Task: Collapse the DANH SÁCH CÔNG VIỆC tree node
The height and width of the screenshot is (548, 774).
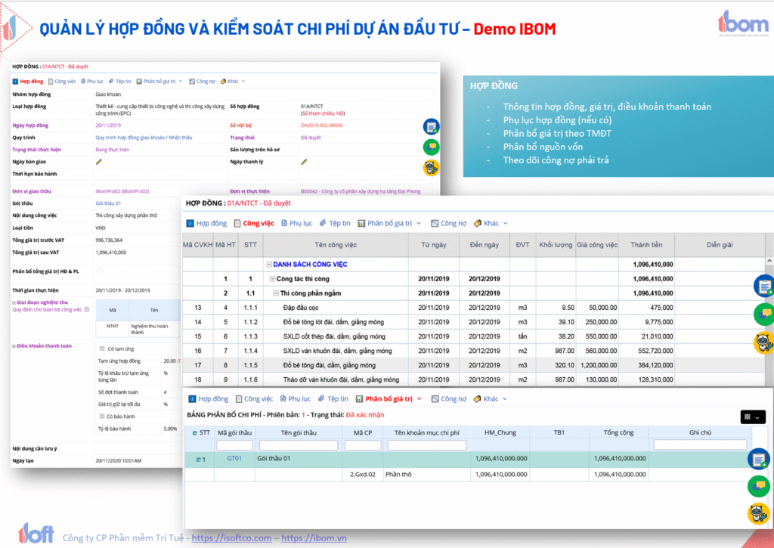Action: 268,265
